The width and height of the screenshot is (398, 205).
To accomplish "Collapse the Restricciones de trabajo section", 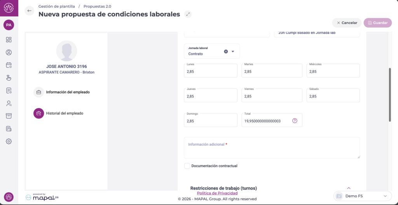I will (x=349, y=188).
